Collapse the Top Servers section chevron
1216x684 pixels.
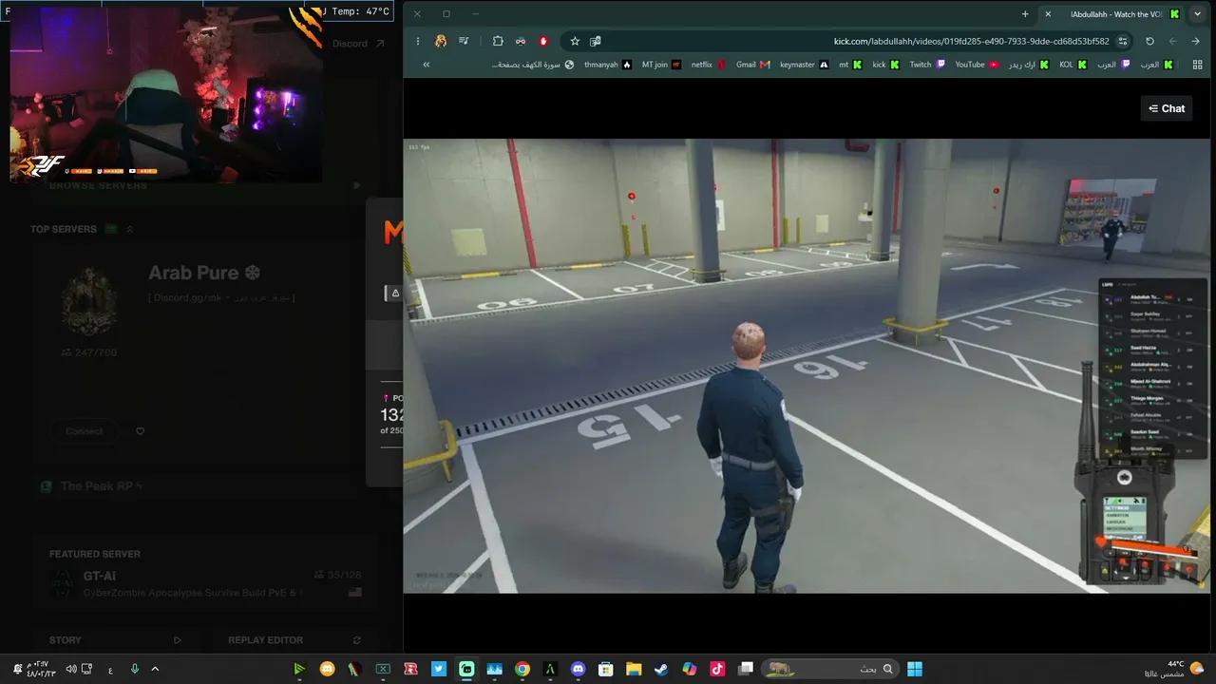point(130,229)
